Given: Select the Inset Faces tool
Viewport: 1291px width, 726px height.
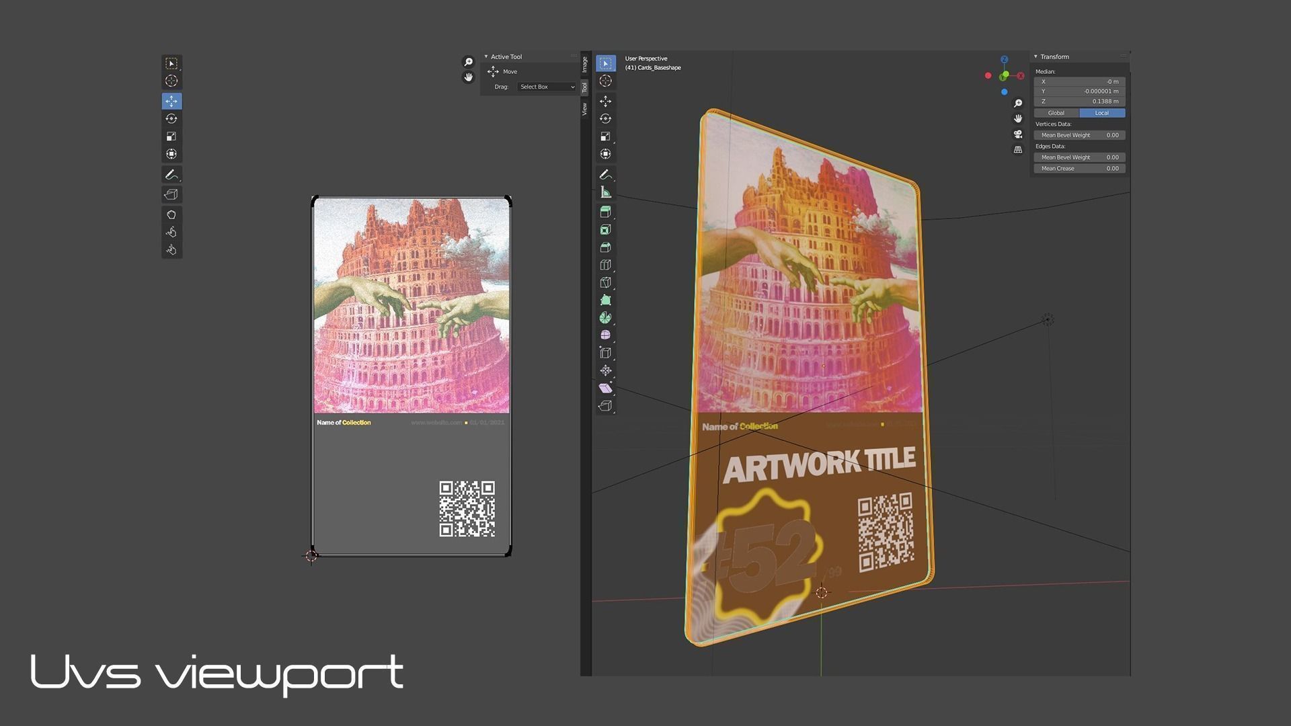Looking at the screenshot, I should tap(605, 230).
